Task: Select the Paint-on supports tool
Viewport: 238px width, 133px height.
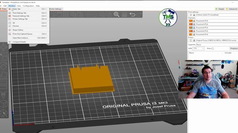Action: (x=3, y=95)
